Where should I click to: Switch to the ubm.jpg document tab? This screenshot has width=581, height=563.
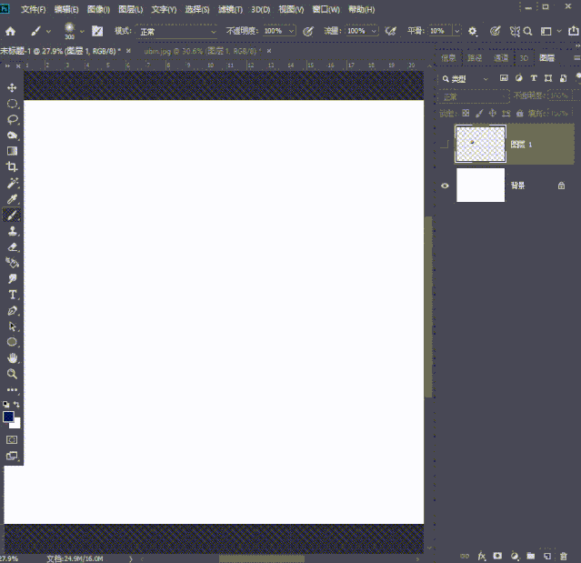(202, 51)
